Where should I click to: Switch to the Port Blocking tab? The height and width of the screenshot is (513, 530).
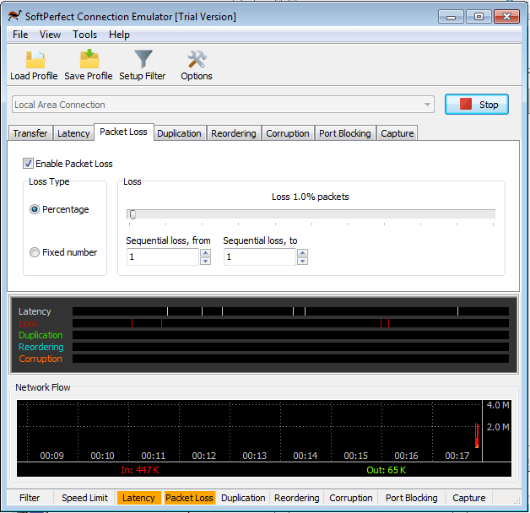coord(345,133)
